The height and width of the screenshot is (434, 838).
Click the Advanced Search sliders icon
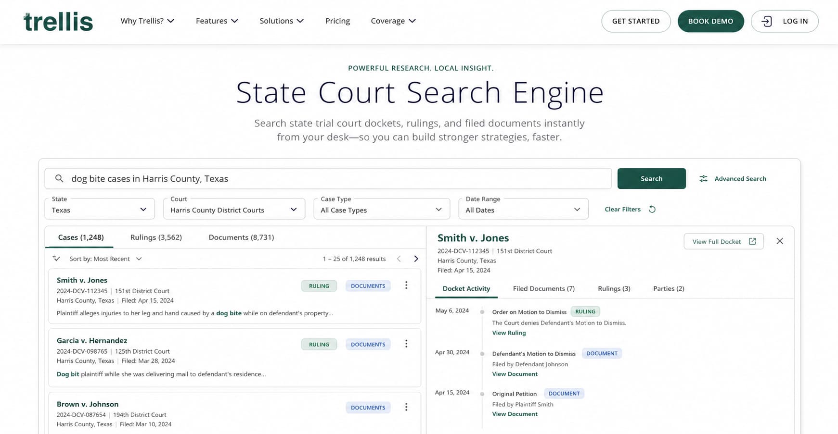click(703, 178)
